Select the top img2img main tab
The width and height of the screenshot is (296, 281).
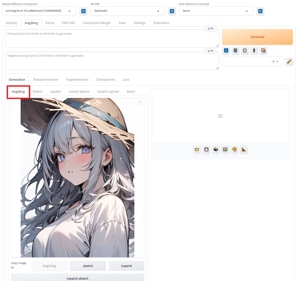click(31, 23)
